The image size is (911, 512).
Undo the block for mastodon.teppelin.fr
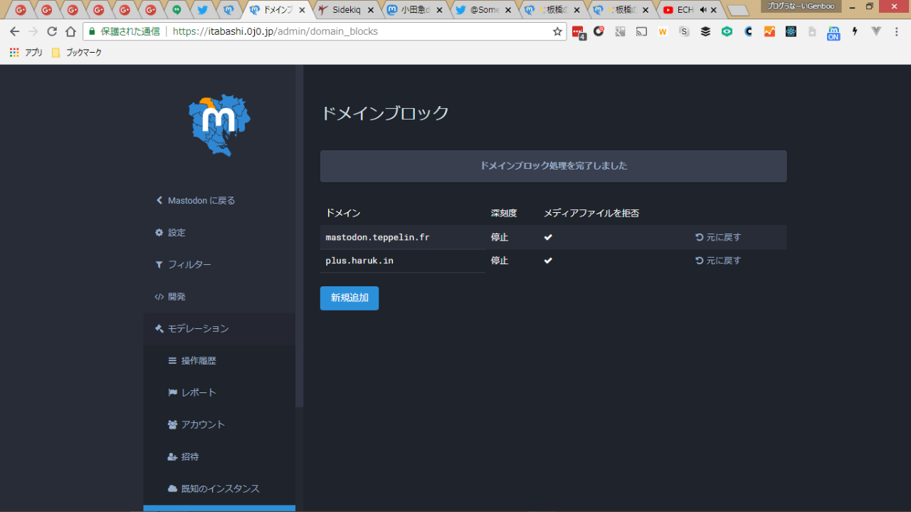click(x=718, y=237)
